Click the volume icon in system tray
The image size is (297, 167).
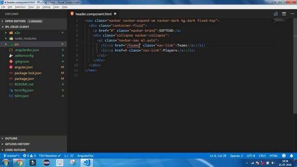point(273,163)
